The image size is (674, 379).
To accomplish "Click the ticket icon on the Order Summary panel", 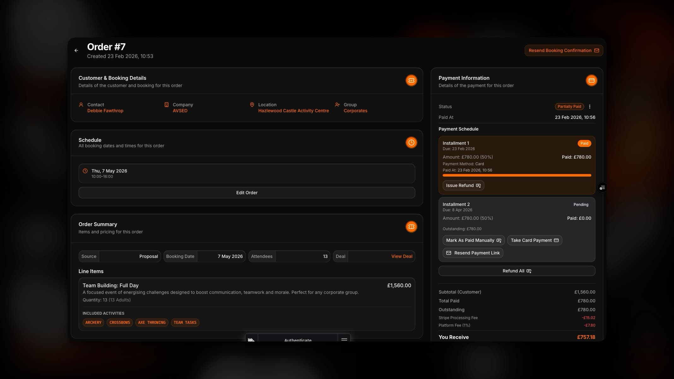I will coord(411,226).
